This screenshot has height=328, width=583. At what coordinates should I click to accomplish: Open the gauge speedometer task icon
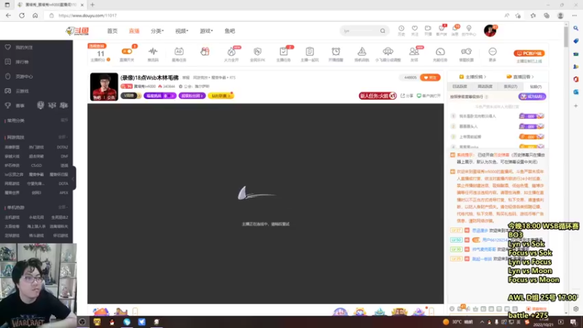click(440, 51)
